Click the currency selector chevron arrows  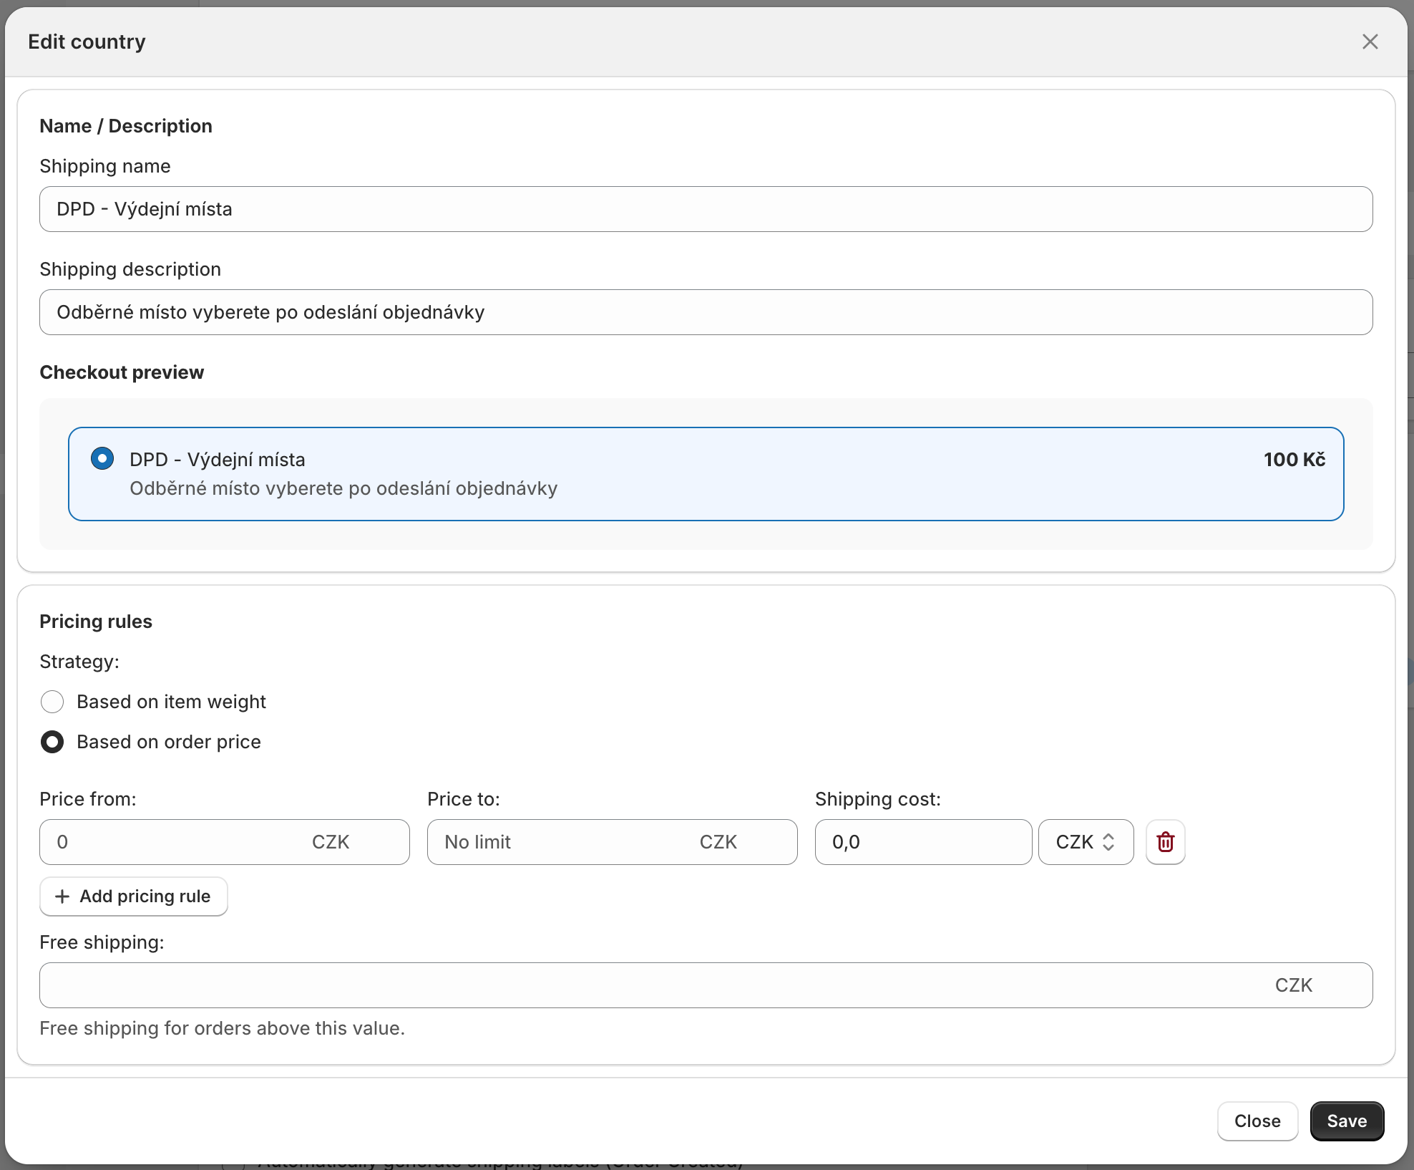pos(1108,842)
